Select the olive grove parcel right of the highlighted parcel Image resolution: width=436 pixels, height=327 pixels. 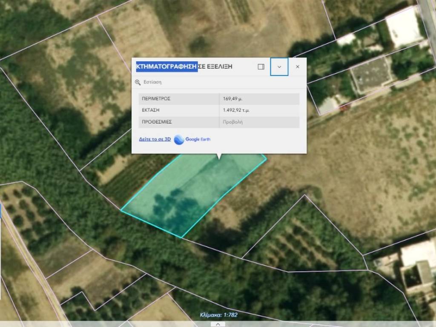[298, 238]
